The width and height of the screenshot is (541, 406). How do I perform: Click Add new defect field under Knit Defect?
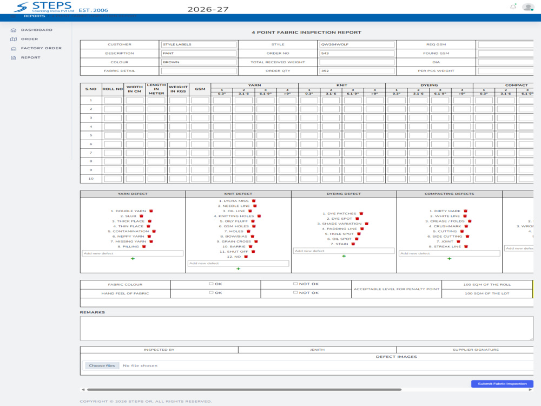click(x=238, y=264)
